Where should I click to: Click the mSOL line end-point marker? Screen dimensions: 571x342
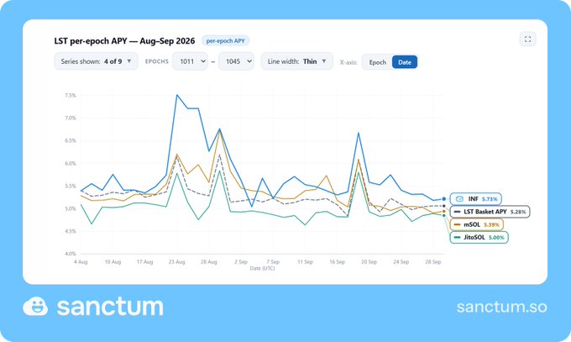click(444, 211)
